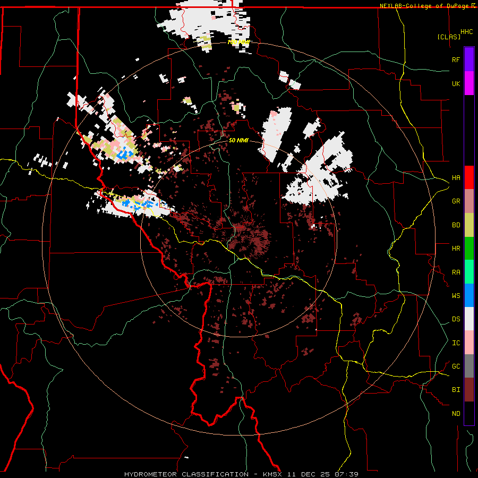Click the UK magenta legend swatch

click(469, 83)
